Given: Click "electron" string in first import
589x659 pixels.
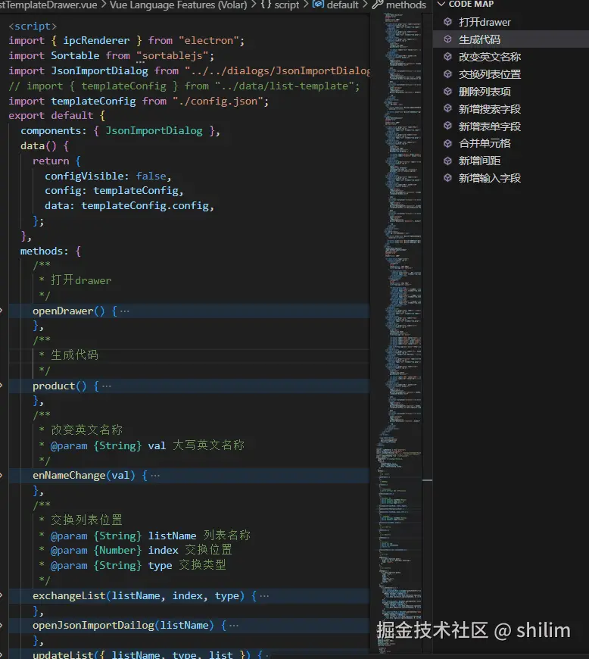Looking at the screenshot, I should click(x=209, y=40).
